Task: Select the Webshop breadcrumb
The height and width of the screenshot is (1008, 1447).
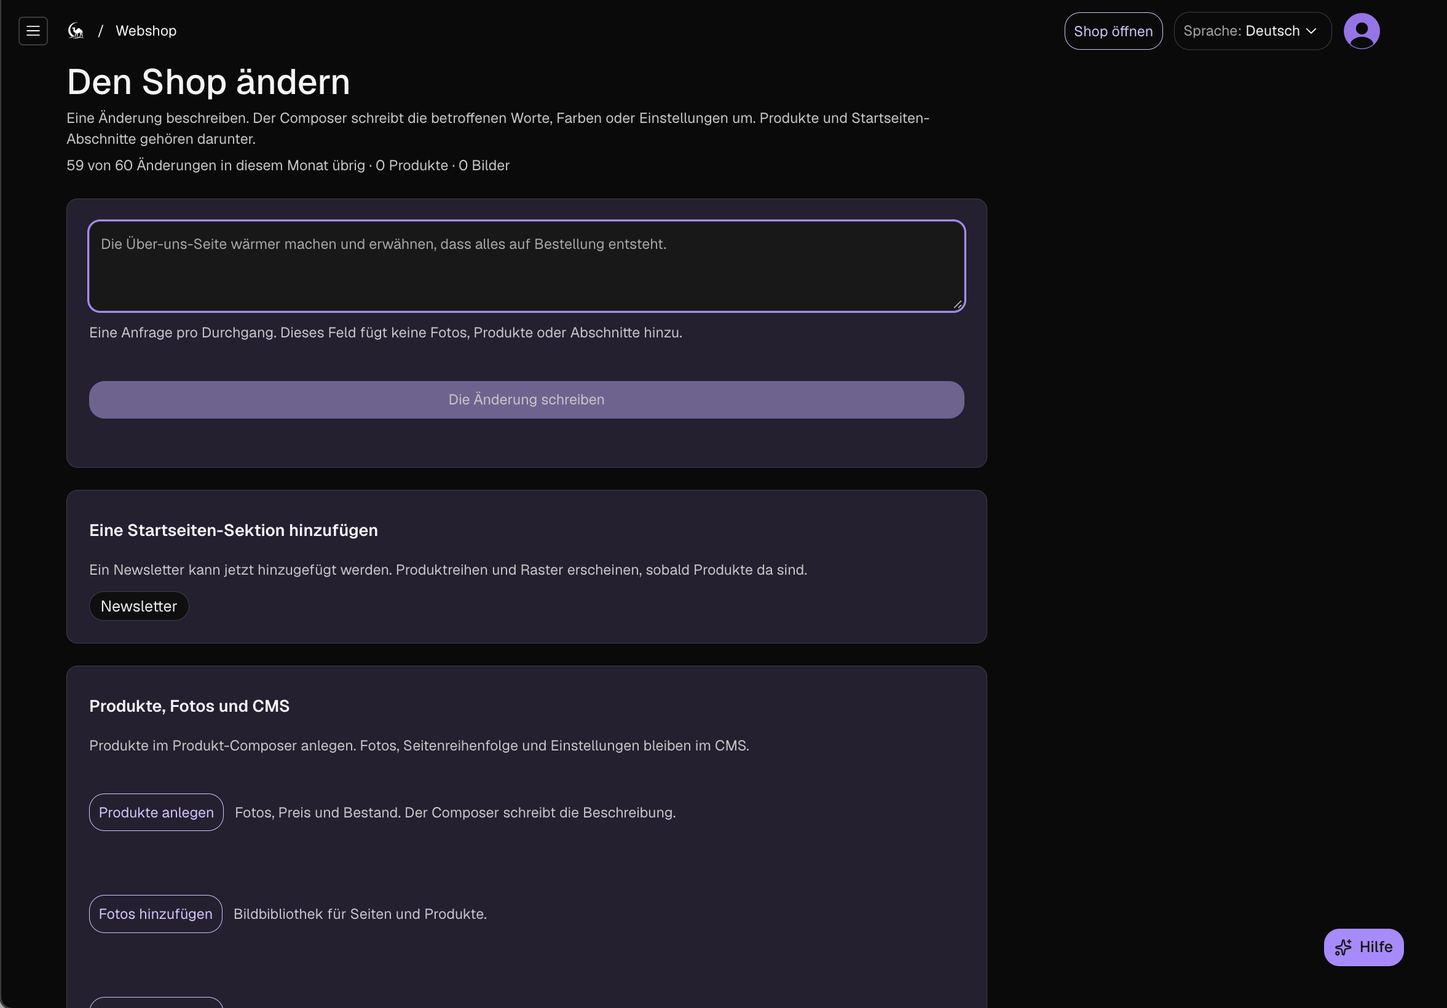Action: (146, 31)
